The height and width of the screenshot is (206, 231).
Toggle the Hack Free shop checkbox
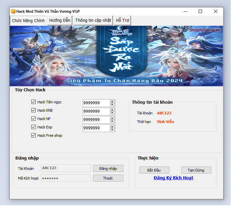coord(33,135)
